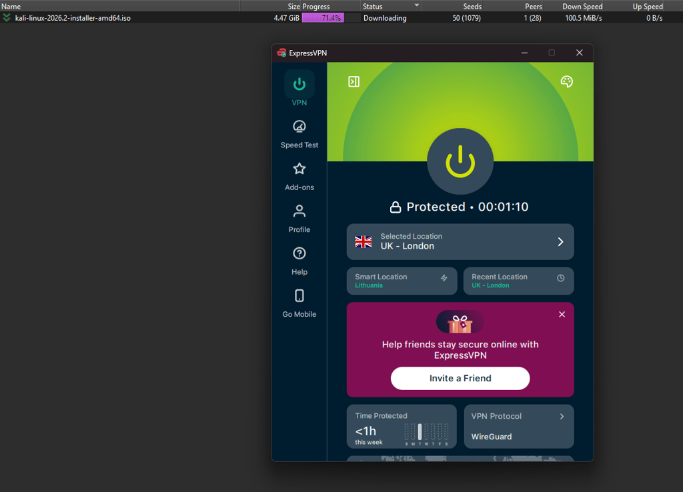Sort torrents by Peers column
The height and width of the screenshot is (492, 683).
click(513, 6)
